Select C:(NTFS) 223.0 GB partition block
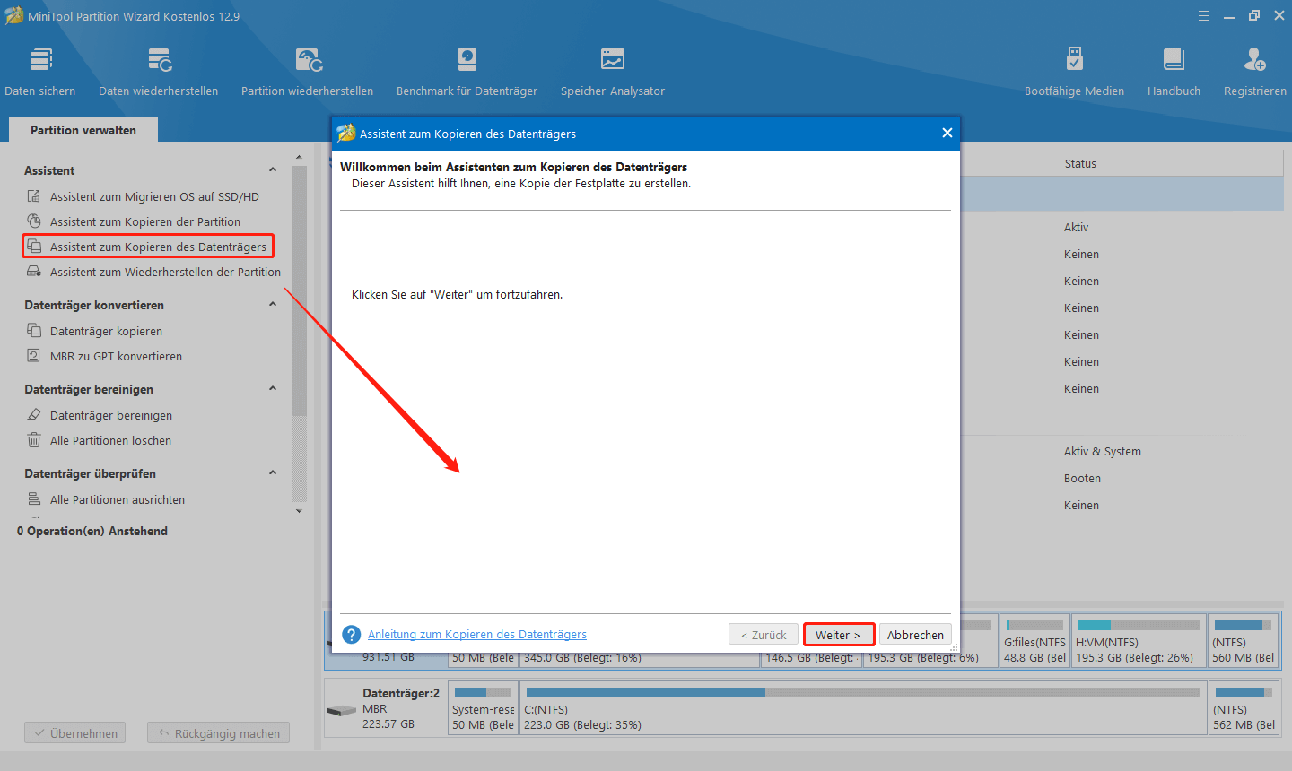Viewport: 1292px width, 771px height. pos(863,709)
